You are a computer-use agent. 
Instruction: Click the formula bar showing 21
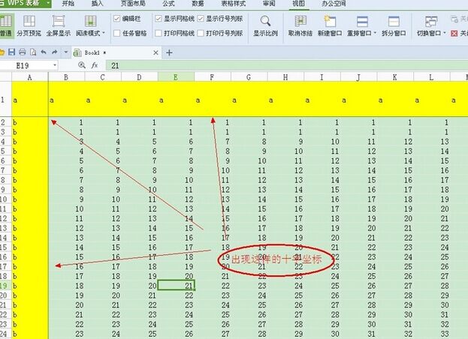286,65
